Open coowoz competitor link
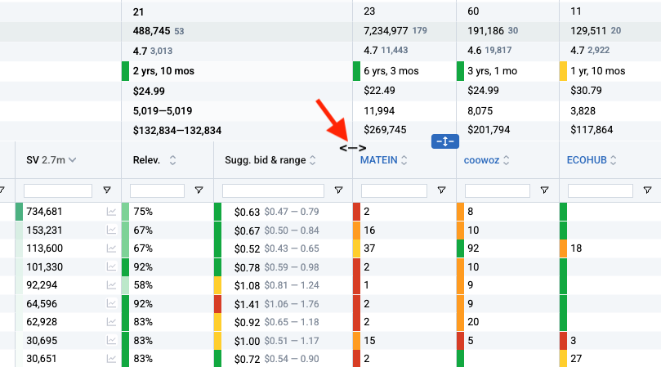The image size is (661, 367). (481, 160)
